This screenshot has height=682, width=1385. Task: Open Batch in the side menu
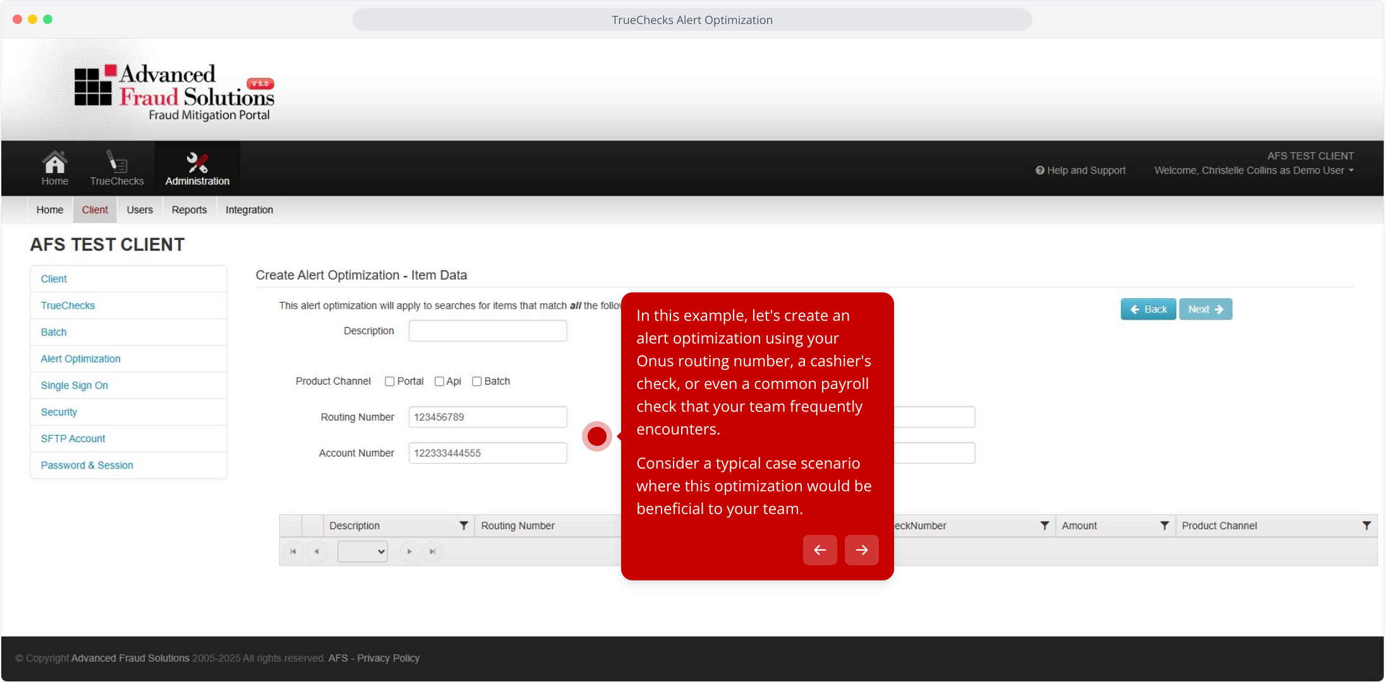click(x=128, y=332)
